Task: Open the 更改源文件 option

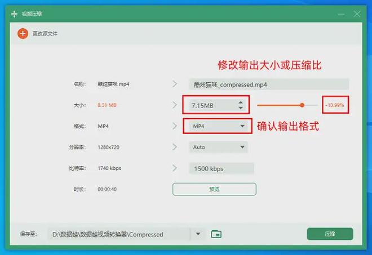Action: [45, 34]
